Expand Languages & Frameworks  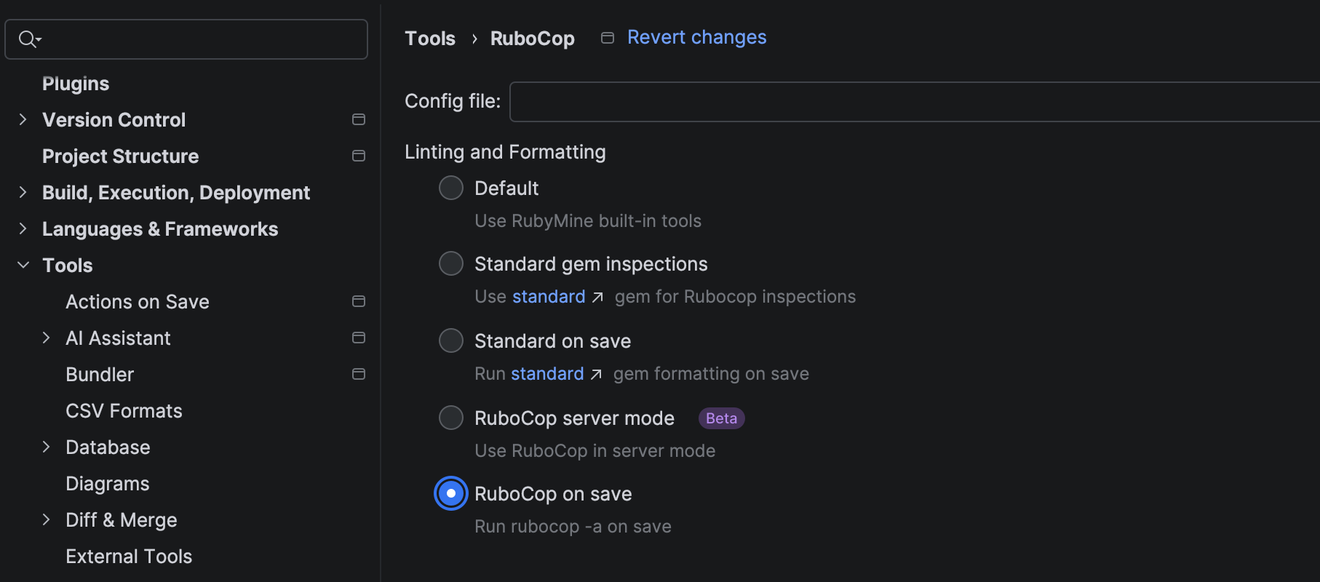pyautogui.click(x=23, y=228)
